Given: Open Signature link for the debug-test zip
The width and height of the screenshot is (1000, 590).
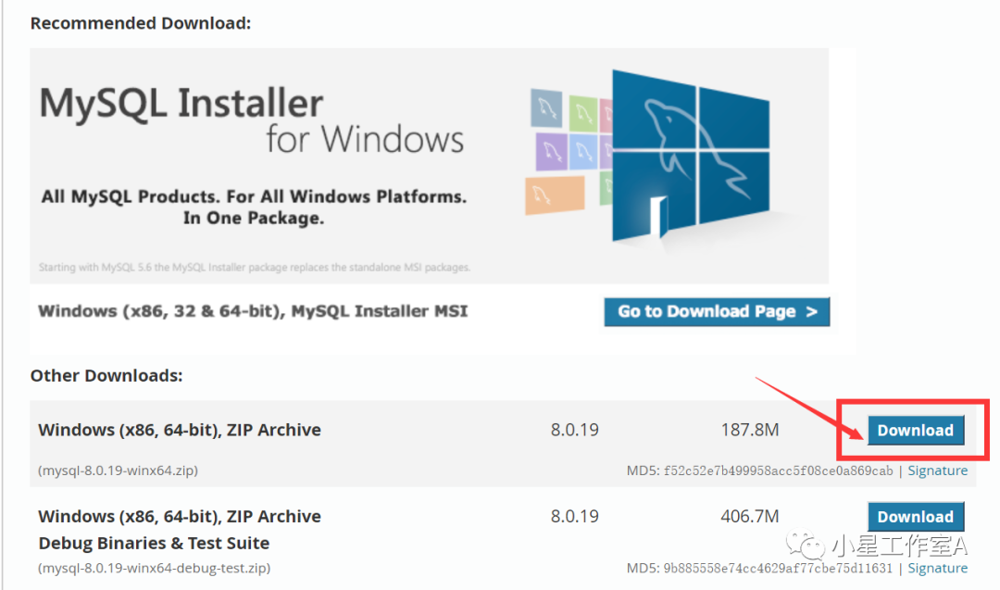Looking at the screenshot, I should click(937, 569).
